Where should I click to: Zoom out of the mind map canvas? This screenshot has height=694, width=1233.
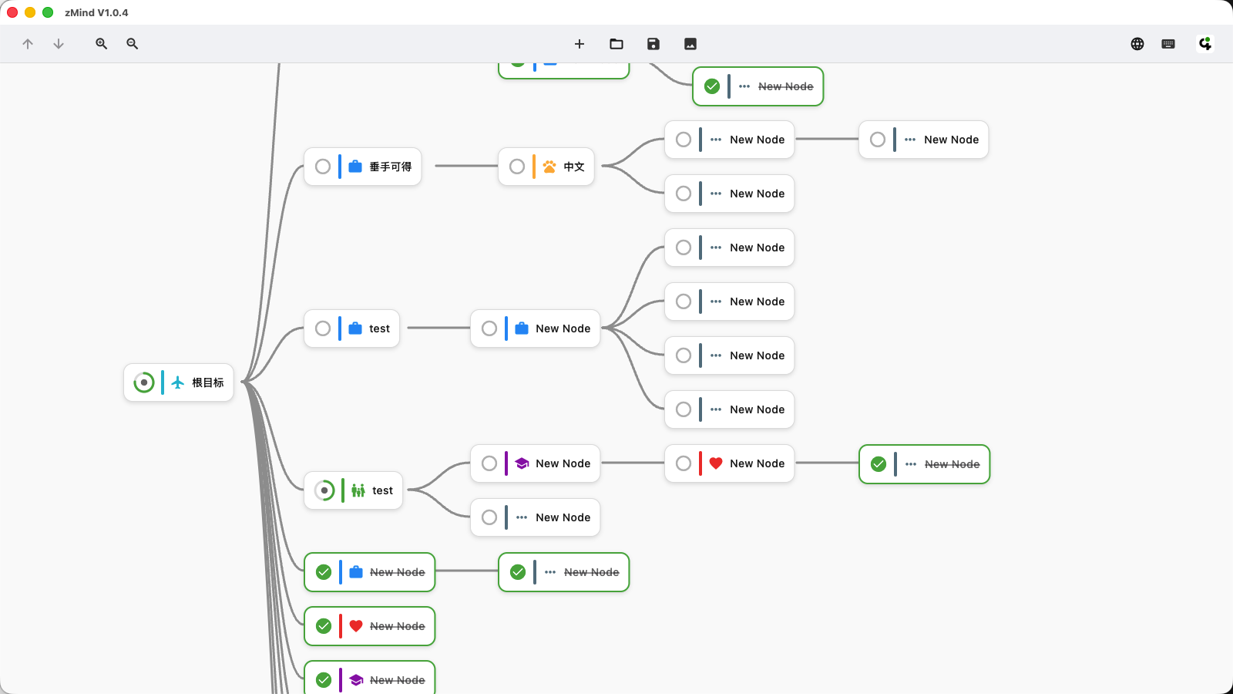[132, 44]
